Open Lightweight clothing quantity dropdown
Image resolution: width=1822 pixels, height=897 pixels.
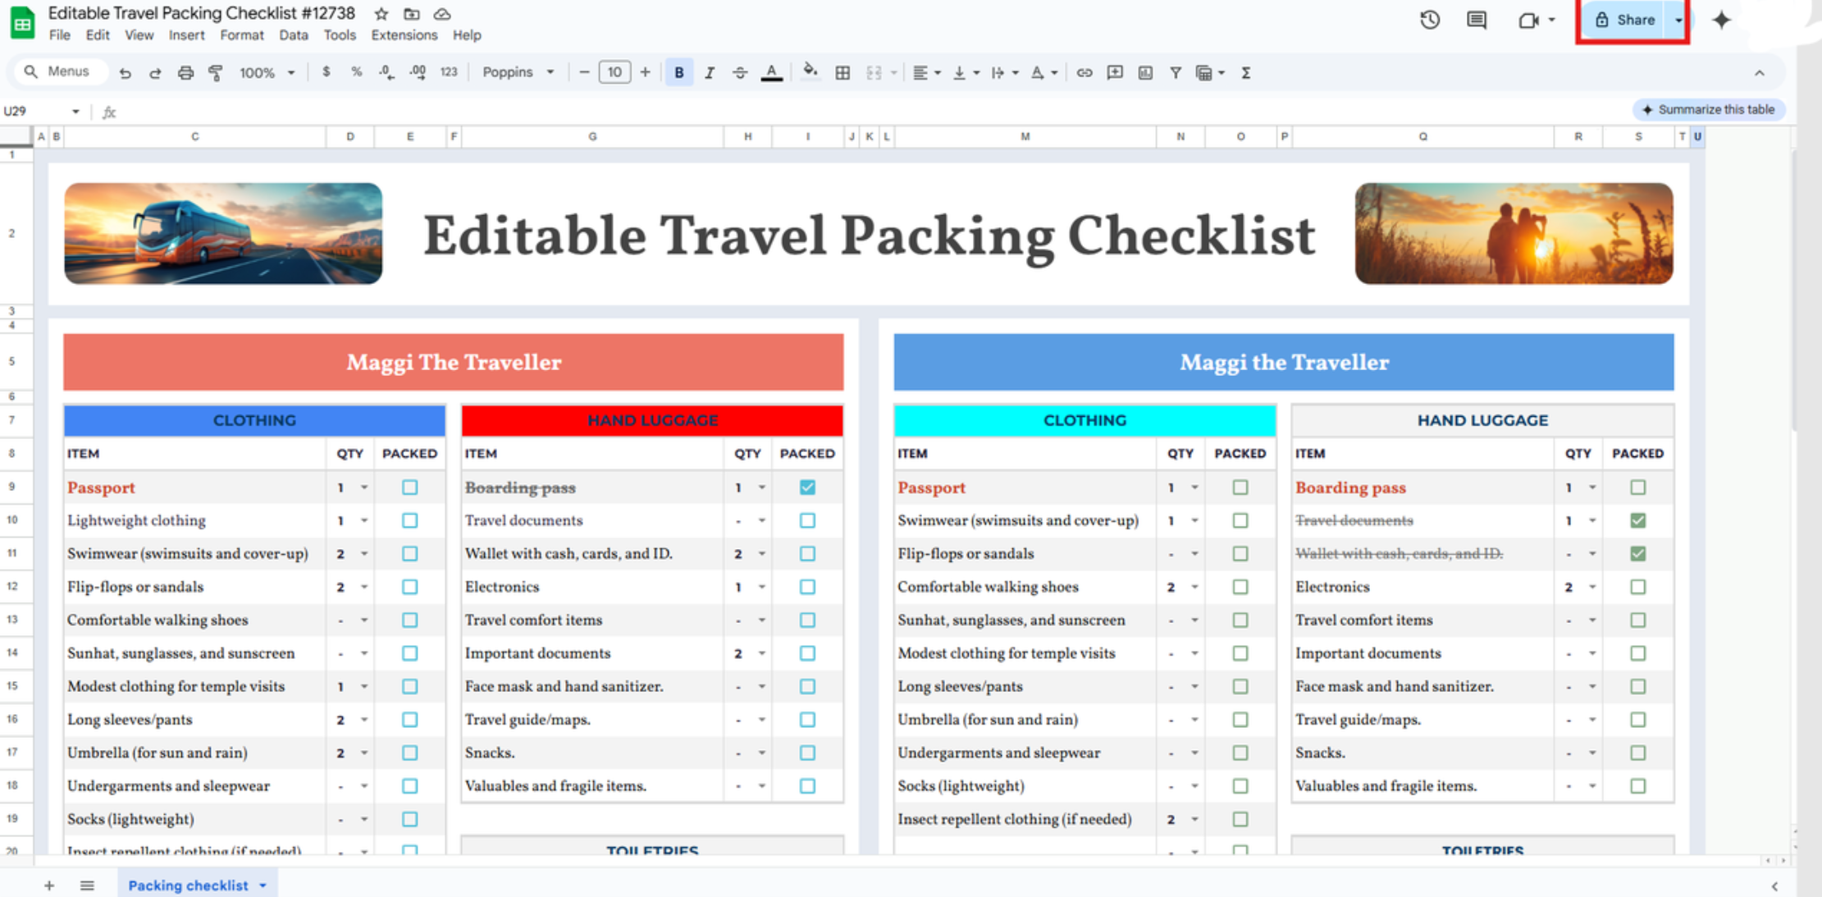363,520
